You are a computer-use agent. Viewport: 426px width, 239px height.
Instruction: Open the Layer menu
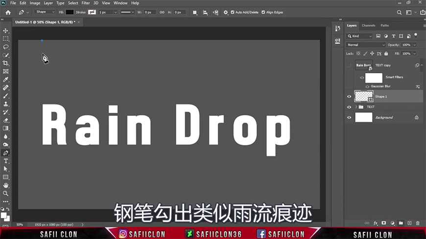pyautogui.click(x=48, y=3)
